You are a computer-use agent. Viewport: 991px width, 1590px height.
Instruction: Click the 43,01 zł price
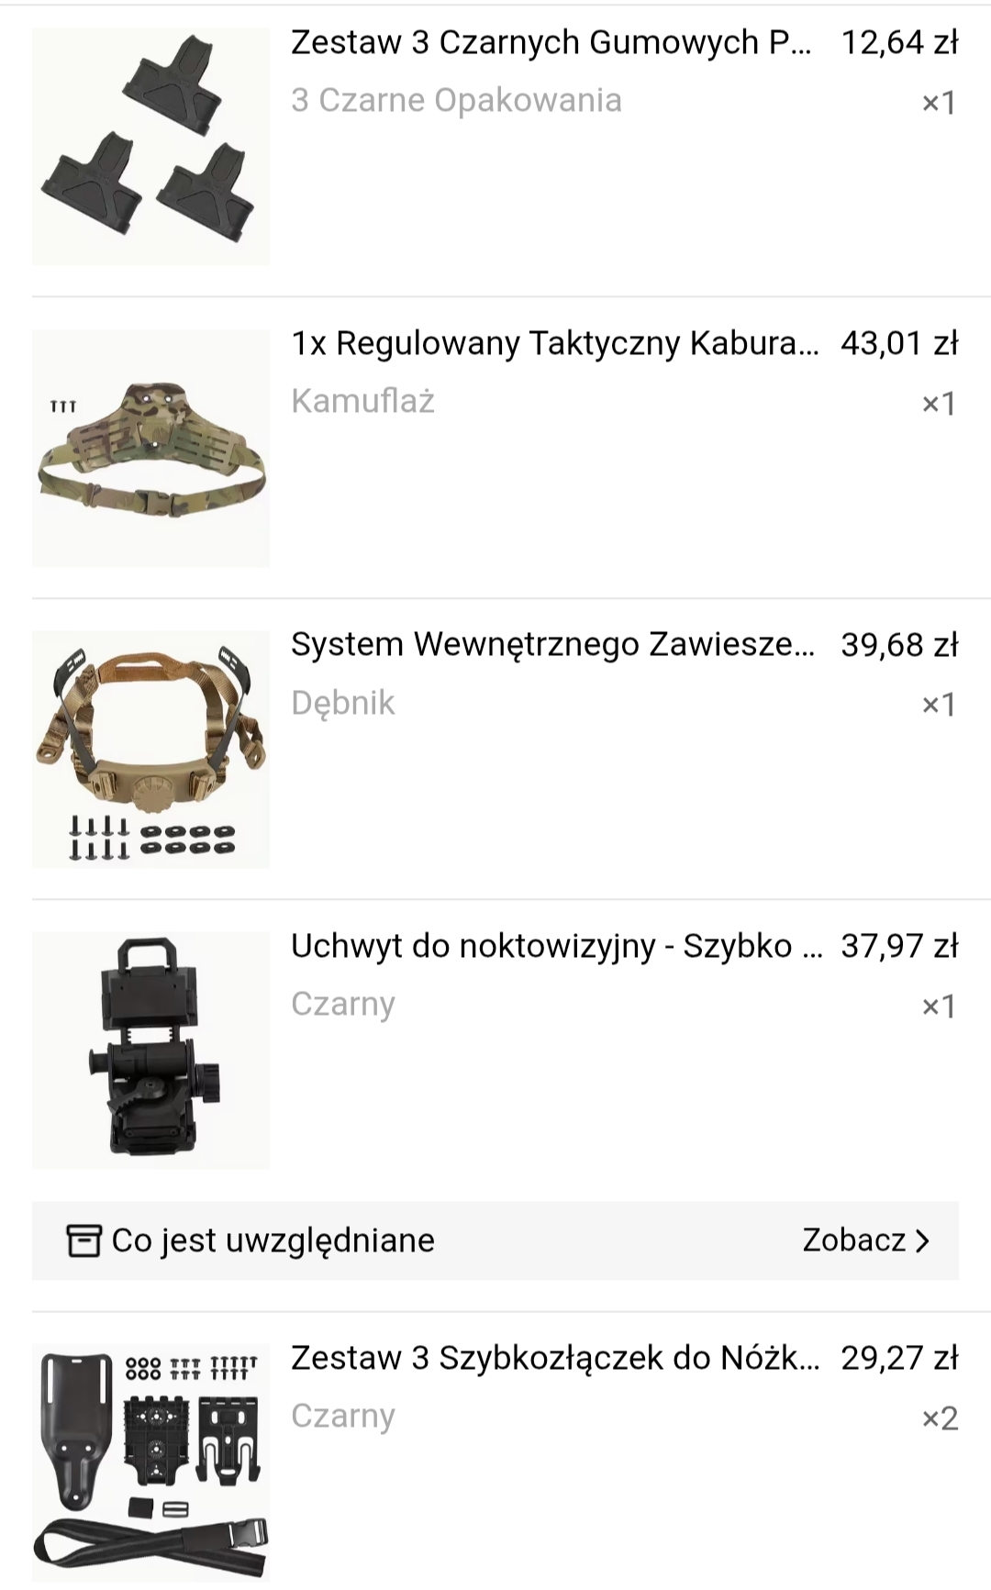pyautogui.click(x=899, y=343)
